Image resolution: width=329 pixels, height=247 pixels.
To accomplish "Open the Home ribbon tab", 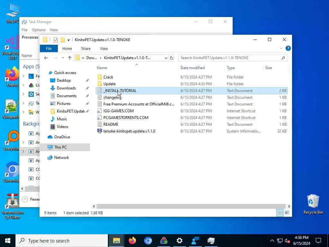I will [67, 49].
